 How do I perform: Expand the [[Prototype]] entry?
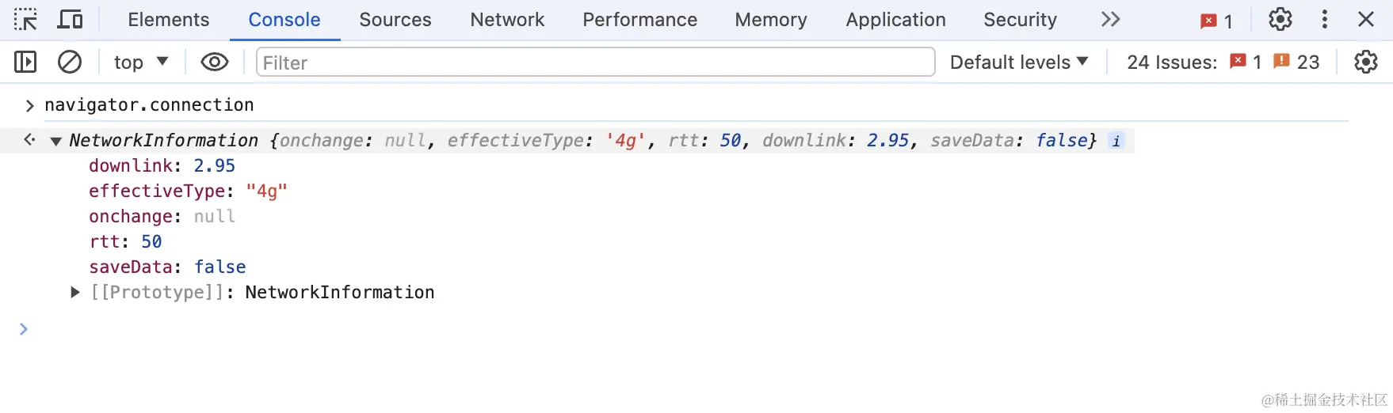point(75,293)
